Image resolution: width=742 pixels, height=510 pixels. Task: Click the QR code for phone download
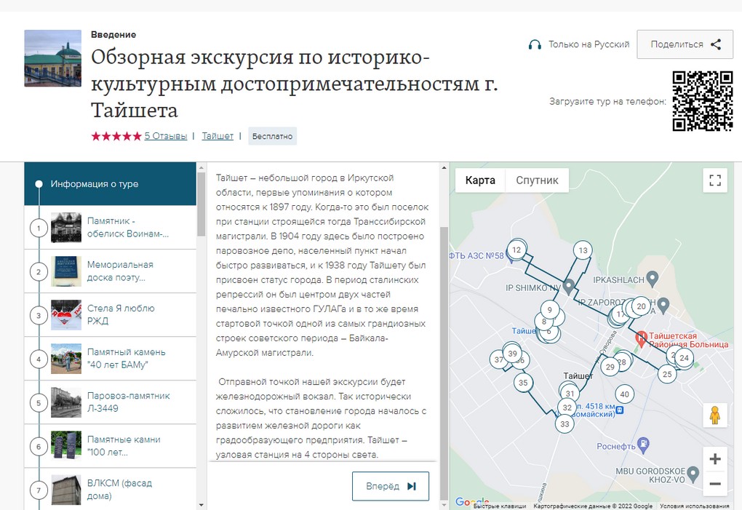(701, 100)
